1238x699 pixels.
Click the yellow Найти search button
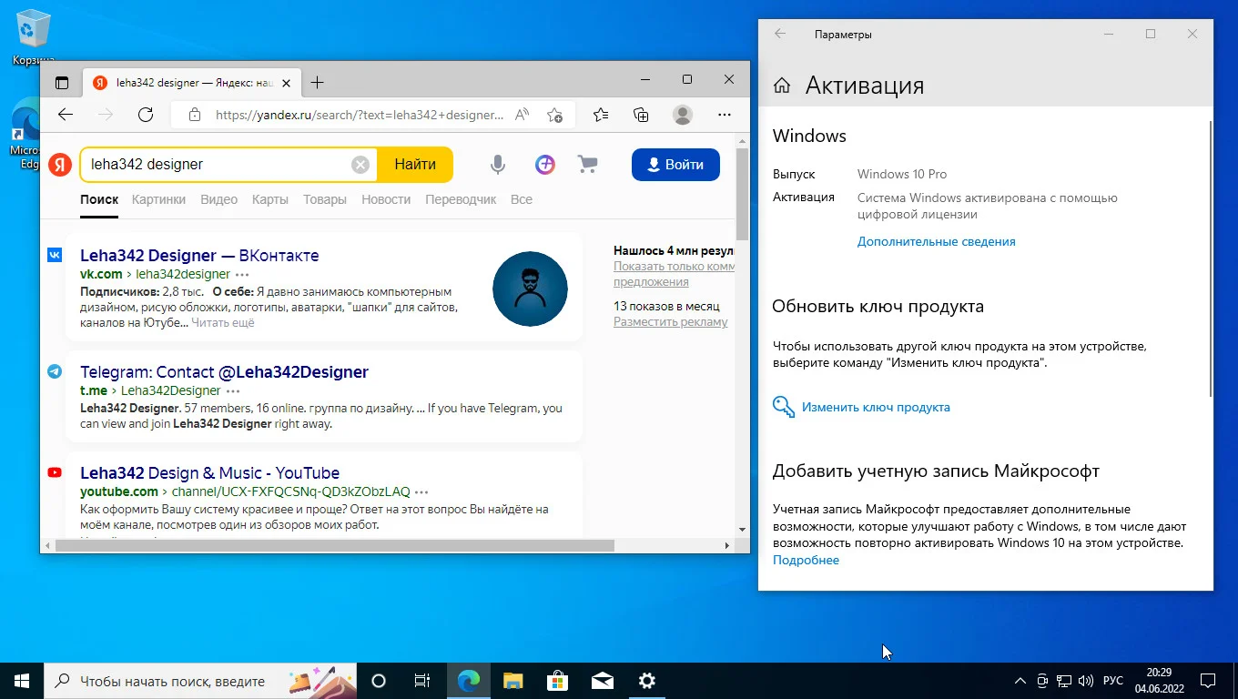point(415,165)
